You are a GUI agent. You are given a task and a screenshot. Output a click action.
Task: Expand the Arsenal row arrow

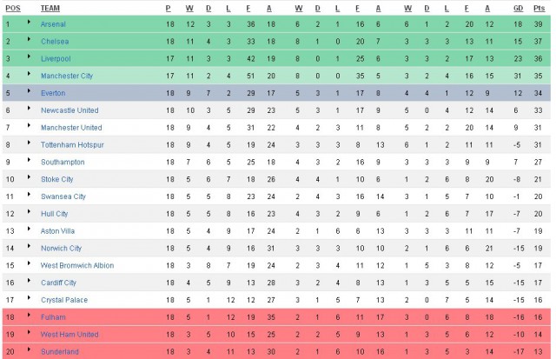tap(29, 23)
